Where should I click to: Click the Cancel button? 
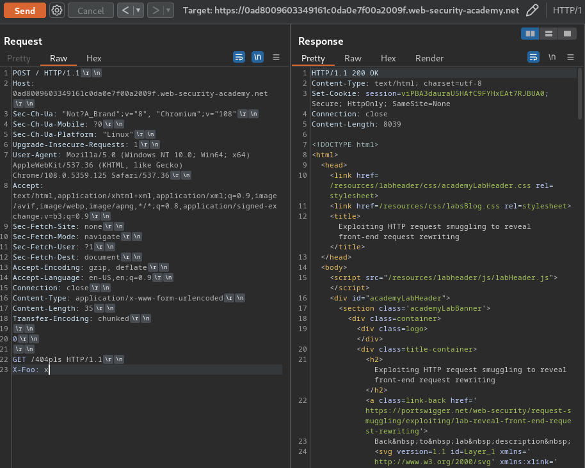(x=91, y=10)
